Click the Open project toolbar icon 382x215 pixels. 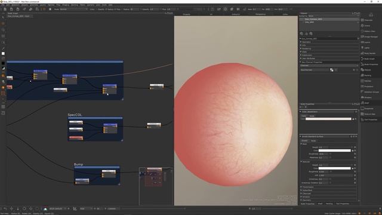11,10
